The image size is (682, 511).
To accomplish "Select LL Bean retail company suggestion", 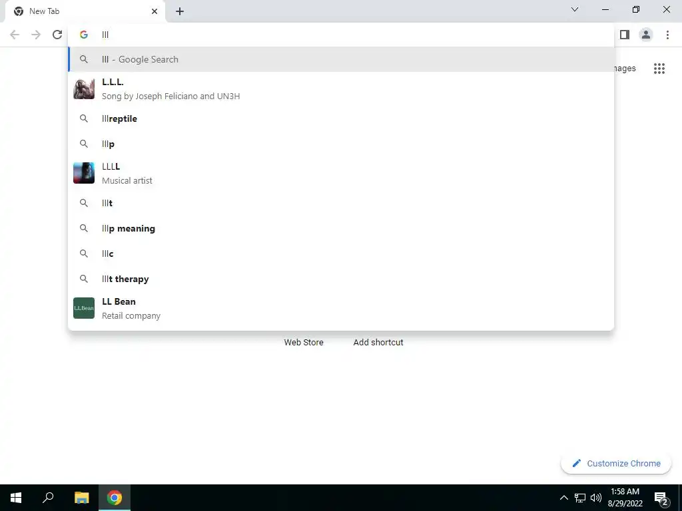I will pos(342,309).
